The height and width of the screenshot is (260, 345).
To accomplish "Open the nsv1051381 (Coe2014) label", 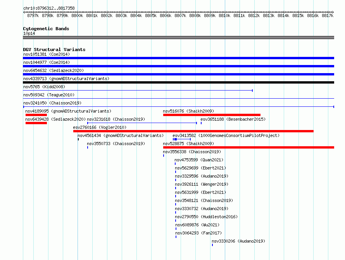I will click(x=47, y=54).
